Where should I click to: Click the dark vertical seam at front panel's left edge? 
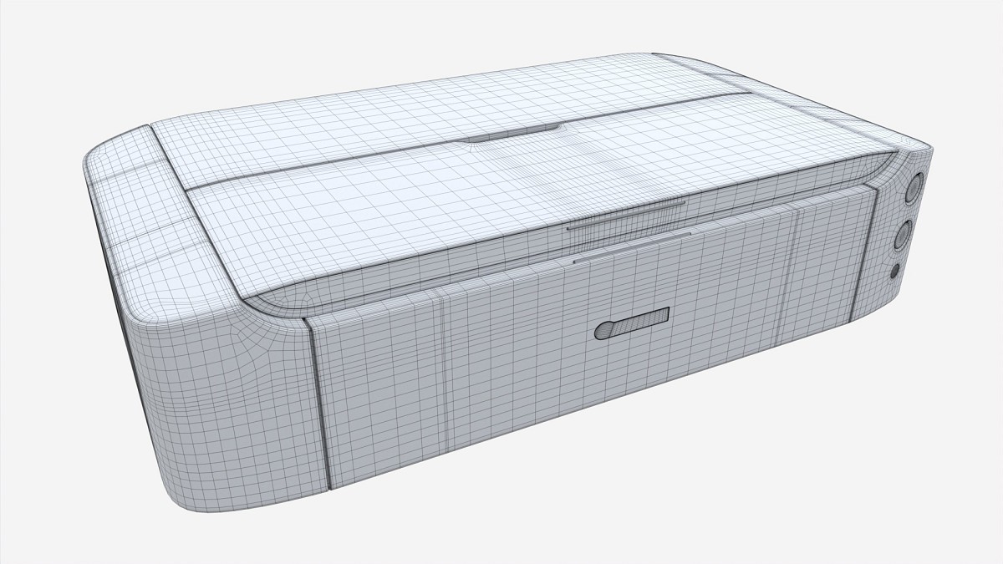[321, 401]
